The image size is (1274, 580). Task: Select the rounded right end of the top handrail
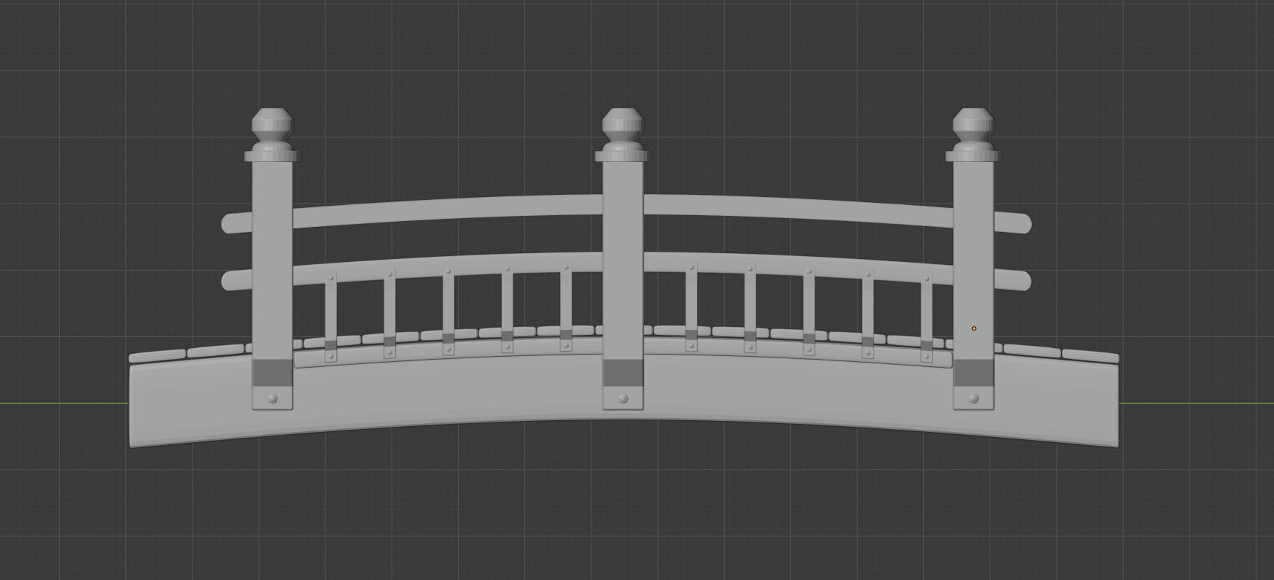point(1012,223)
